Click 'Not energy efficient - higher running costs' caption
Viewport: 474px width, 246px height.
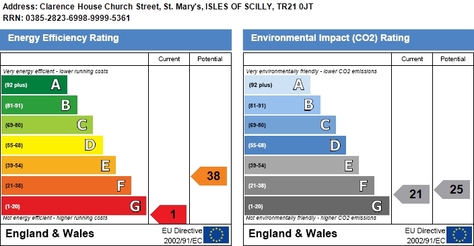(x=55, y=218)
